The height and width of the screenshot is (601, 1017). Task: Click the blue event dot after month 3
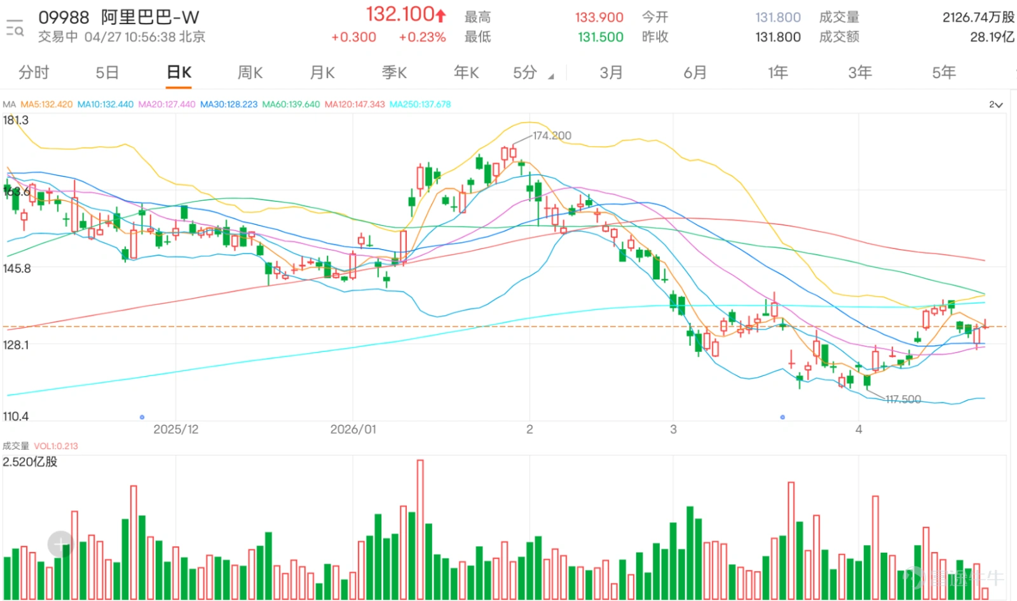point(782,417)
